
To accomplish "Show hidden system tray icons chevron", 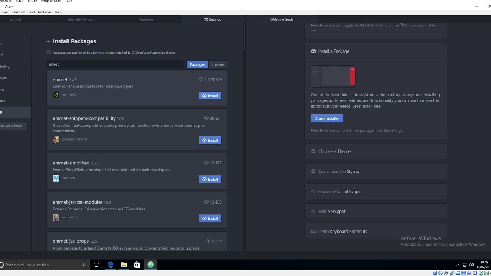I will pos(458,265).
